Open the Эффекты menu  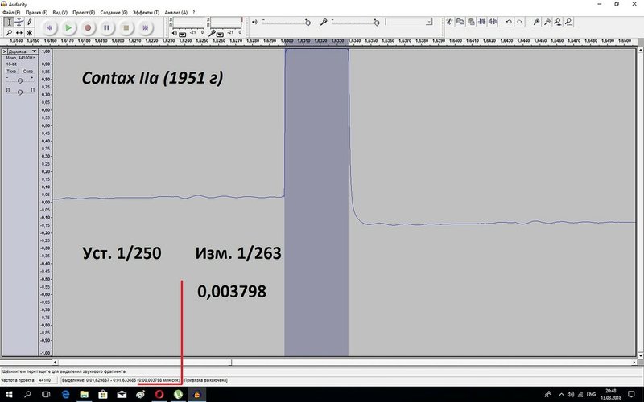pyautogui.click(x=146, y=13)
